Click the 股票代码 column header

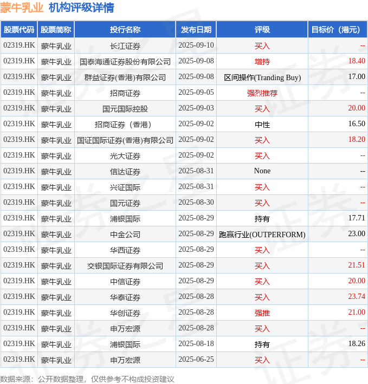(19, 30)
